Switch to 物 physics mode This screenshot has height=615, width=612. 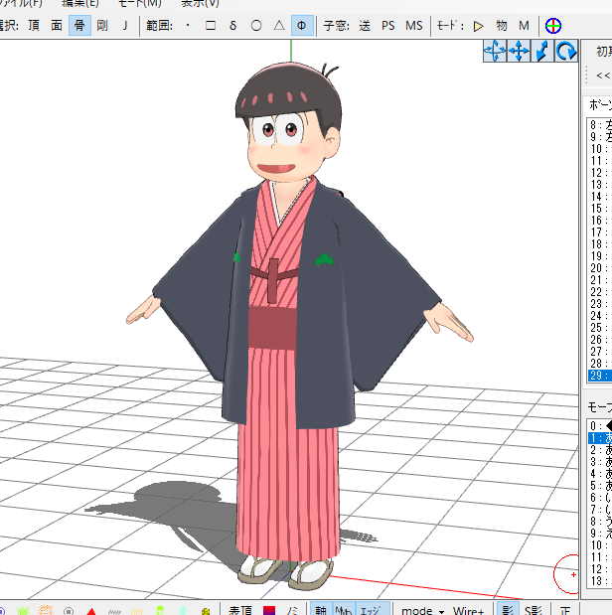tap(502, 26)
